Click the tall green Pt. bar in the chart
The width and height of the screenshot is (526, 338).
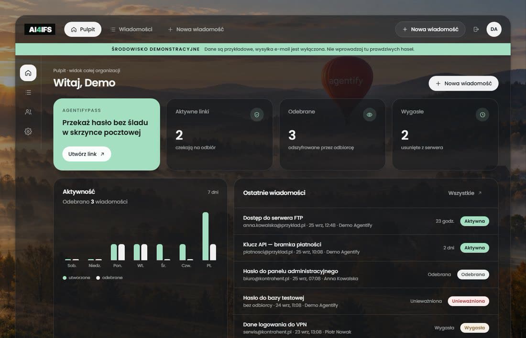[x=206, y=236]
